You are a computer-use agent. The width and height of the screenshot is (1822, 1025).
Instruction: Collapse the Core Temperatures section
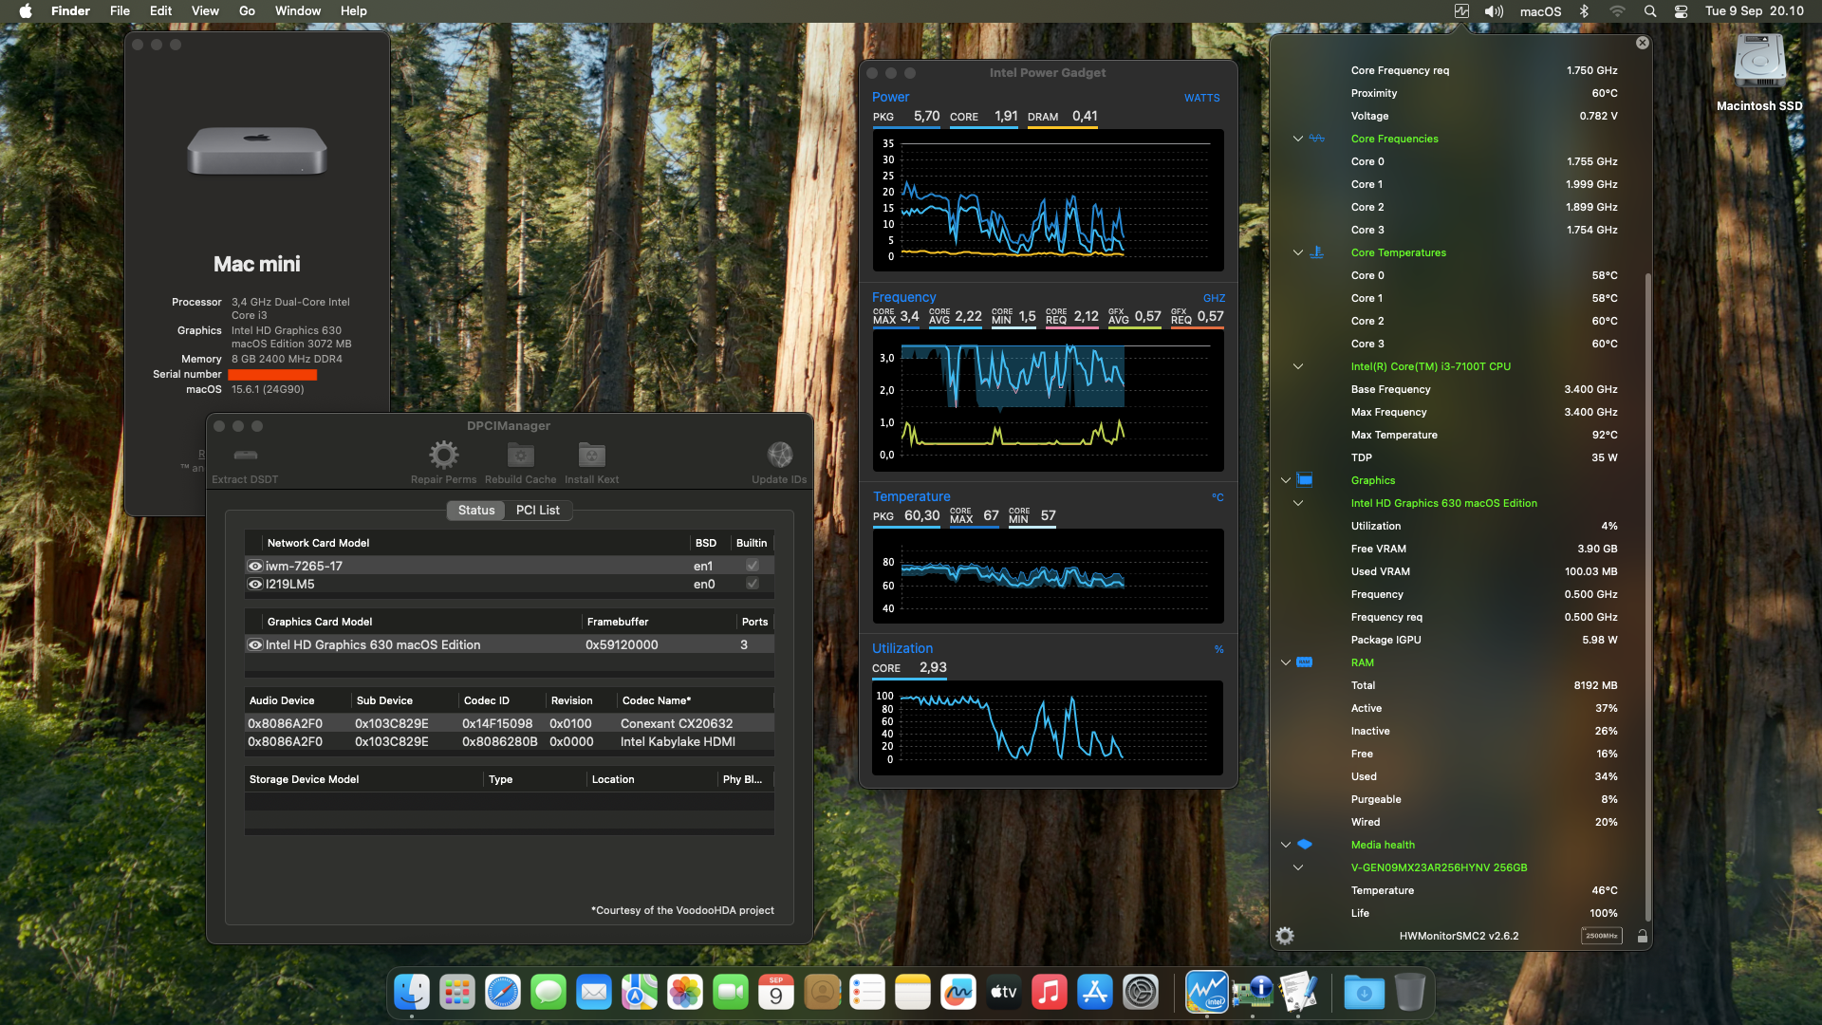click(1298, 252)
